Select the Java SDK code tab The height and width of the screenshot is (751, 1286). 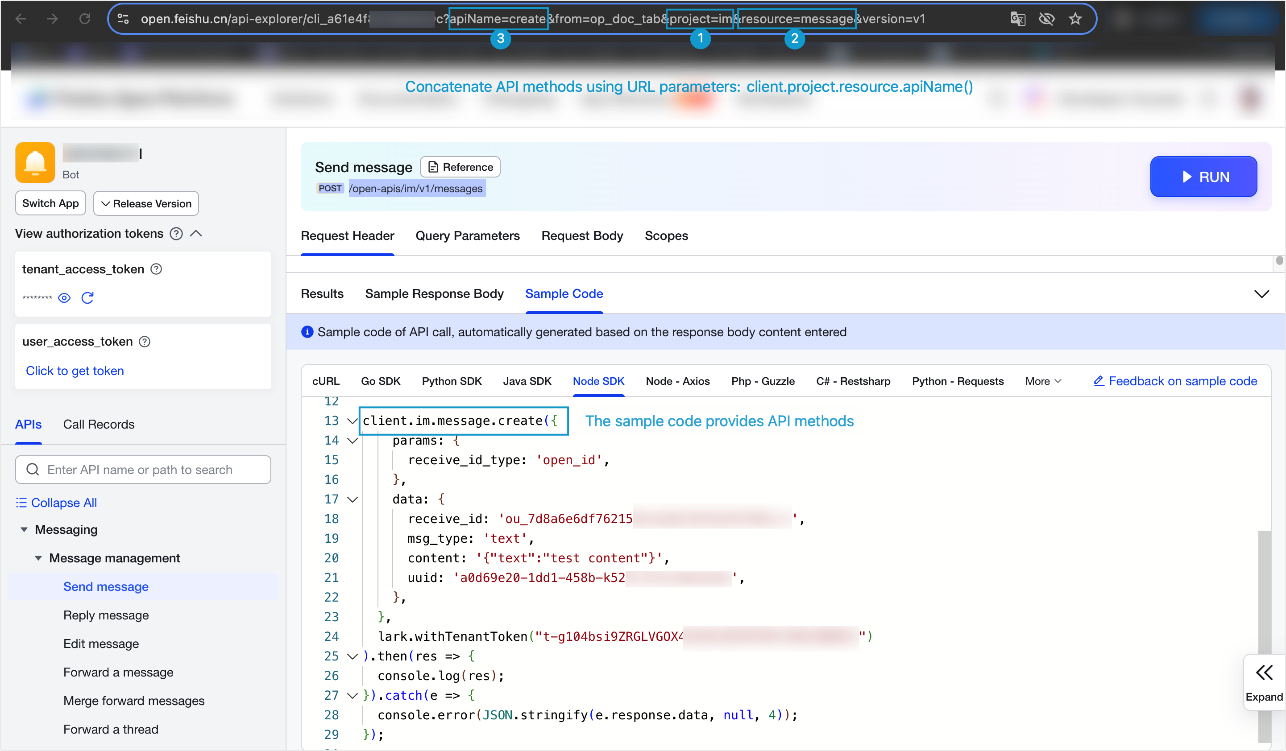tap(527, 381)
